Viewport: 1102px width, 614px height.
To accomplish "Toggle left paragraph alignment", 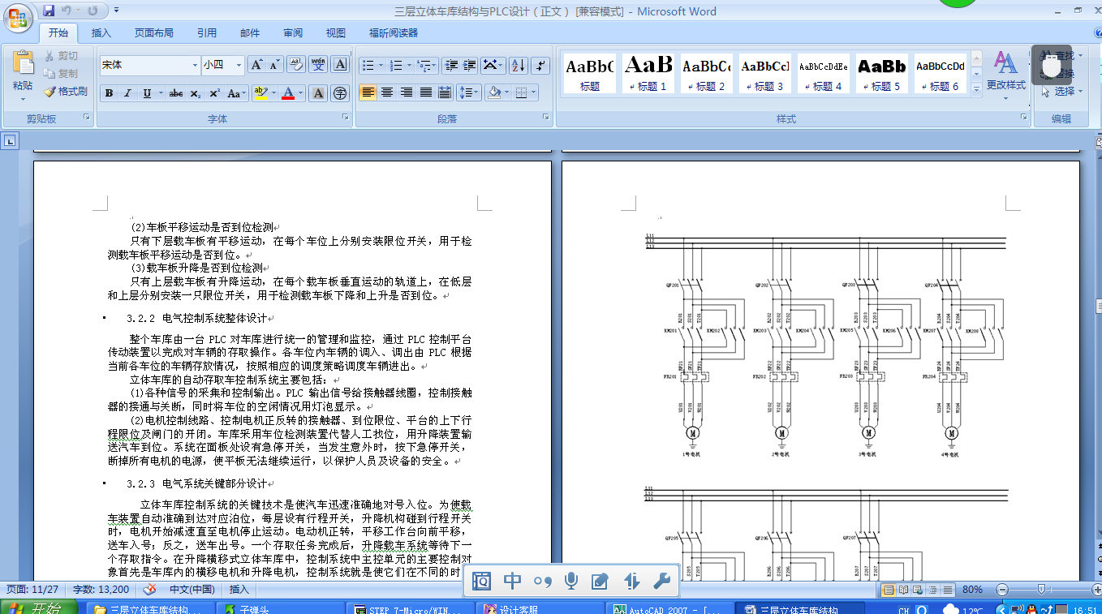I will tap(368, 92).
